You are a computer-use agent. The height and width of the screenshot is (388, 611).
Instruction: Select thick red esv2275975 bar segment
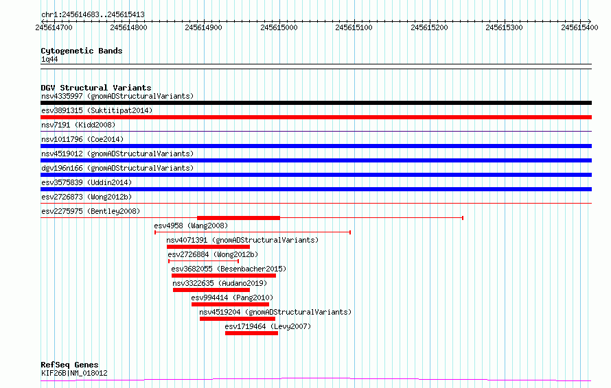(x=238, y=218)
